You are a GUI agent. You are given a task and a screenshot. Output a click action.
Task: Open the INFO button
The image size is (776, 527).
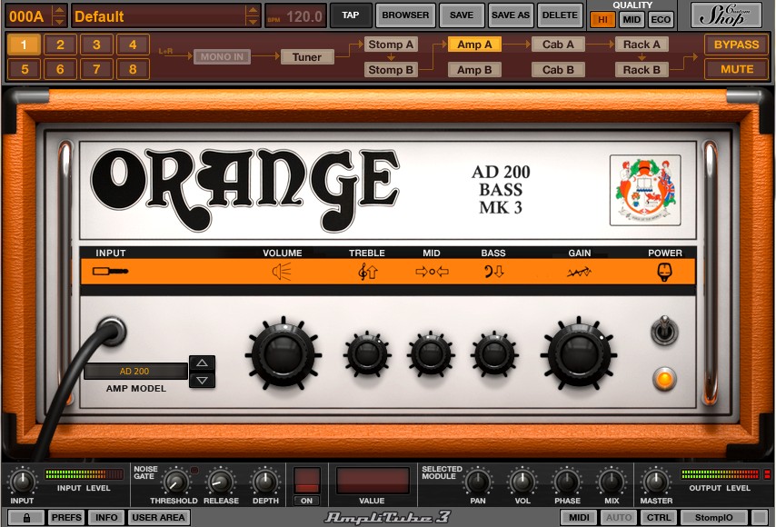(x=106, y=518)
